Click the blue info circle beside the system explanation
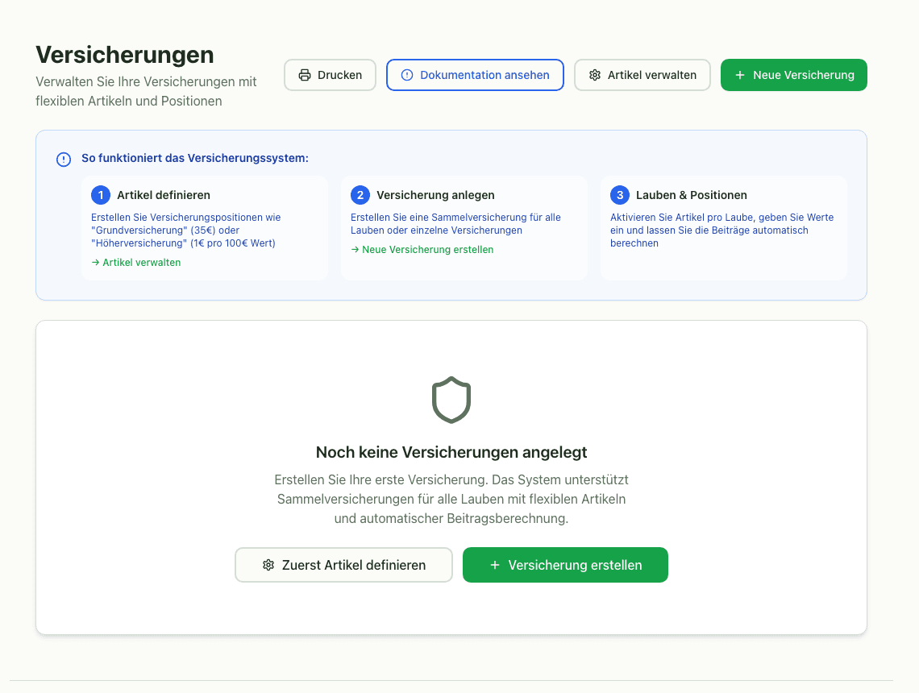The height and width of the screenshot is (693, 919). pyautogui.click(x=64, y=160)
